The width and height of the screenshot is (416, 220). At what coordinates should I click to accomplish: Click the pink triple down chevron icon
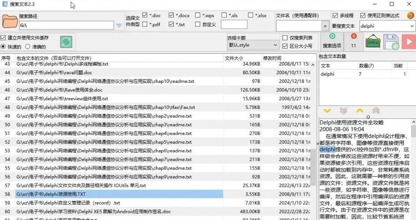(343, 111)
